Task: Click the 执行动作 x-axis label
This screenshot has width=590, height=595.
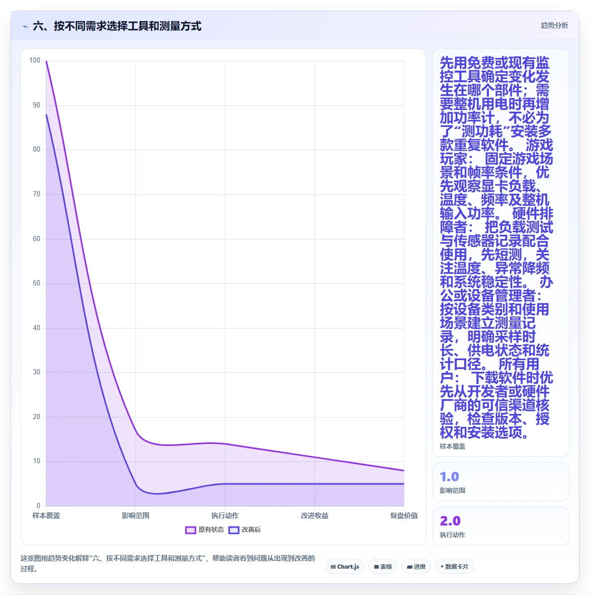Action: tap(225, 515)
